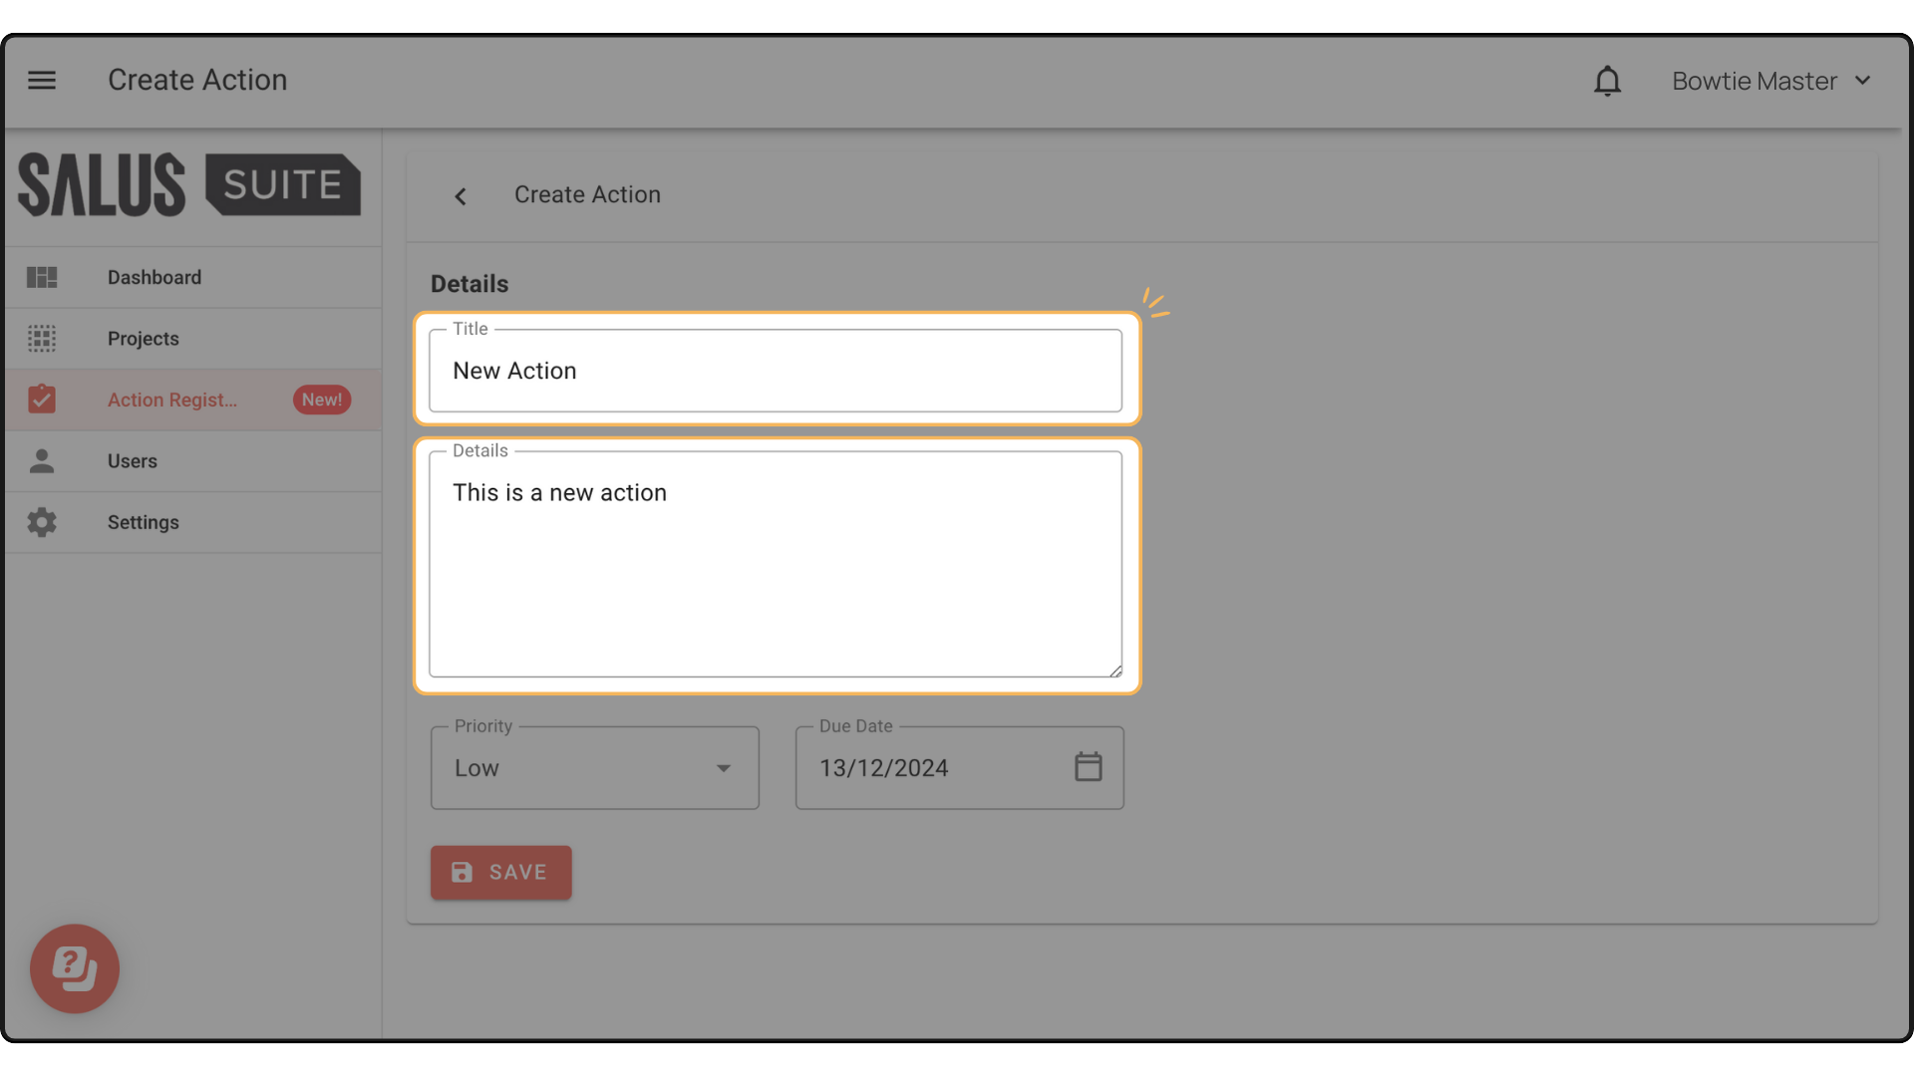1914x1076 pixels.
Task: Click the Users person icon
Action: point(42,461)
